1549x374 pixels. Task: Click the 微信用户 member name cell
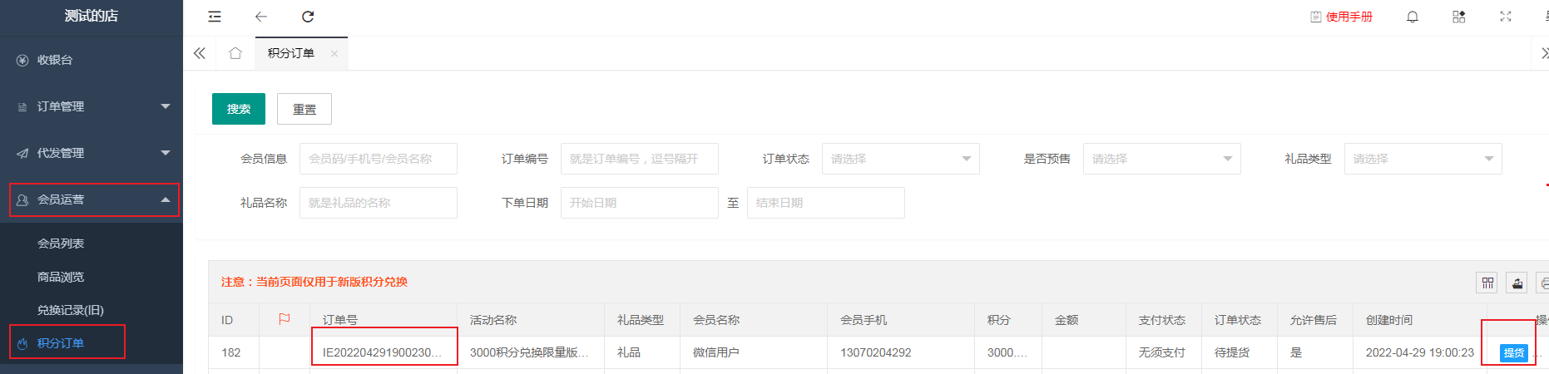(716, 352)
